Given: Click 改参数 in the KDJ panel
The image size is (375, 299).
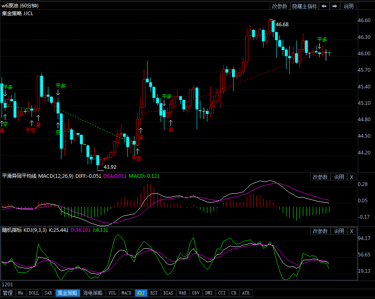Looking at the screenshot, I should pos(320,231).
